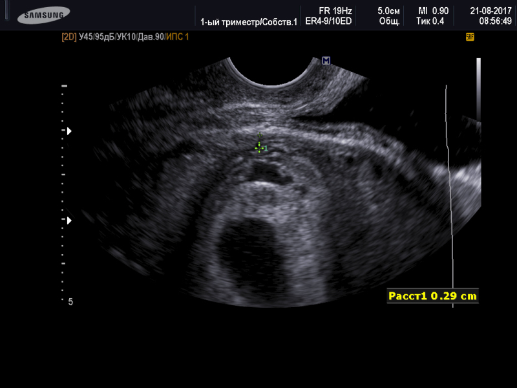Click the time 08:56:49
The width and height of the screenshot is (517, 388).
[495, 21]
